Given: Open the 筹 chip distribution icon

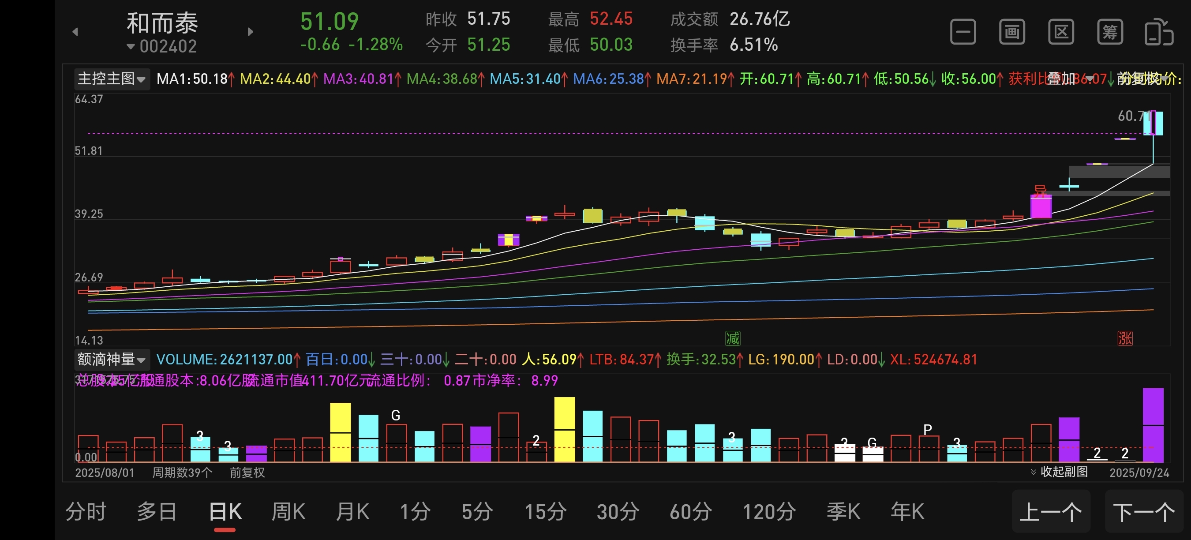Looking at the screenshot, I should tap(1110, 32).
